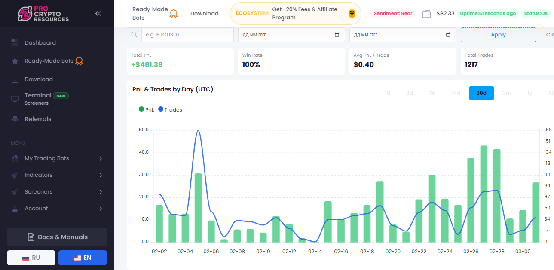The image size is (554, 270).
Task: Switch the language to RU
Action: [31, 258]
